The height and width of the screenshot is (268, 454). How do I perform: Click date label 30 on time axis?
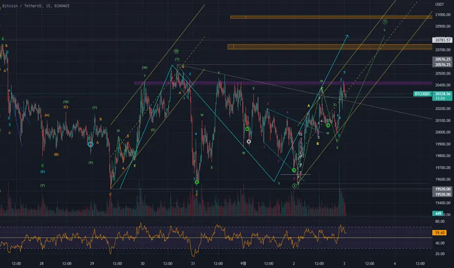(142, 263)
